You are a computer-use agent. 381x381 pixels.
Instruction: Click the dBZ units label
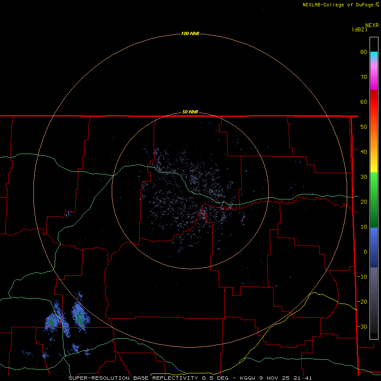[x=359, y=30]
